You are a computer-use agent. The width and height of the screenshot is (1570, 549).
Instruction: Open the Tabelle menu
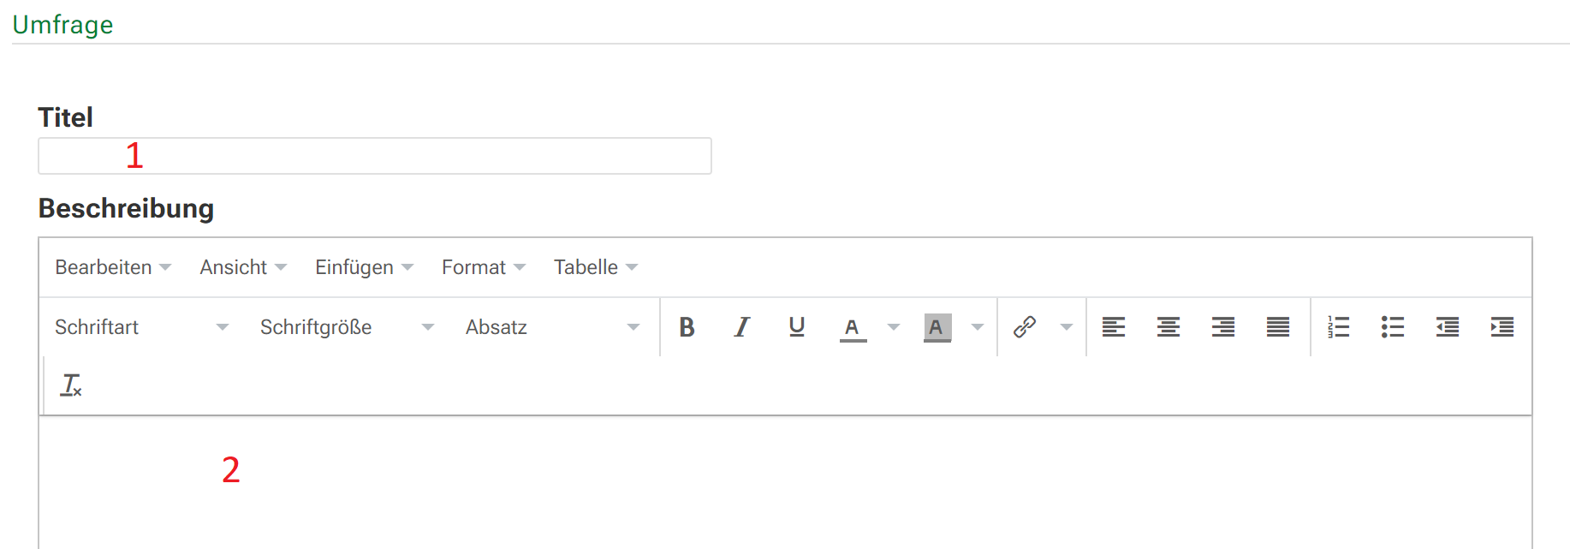595,267
